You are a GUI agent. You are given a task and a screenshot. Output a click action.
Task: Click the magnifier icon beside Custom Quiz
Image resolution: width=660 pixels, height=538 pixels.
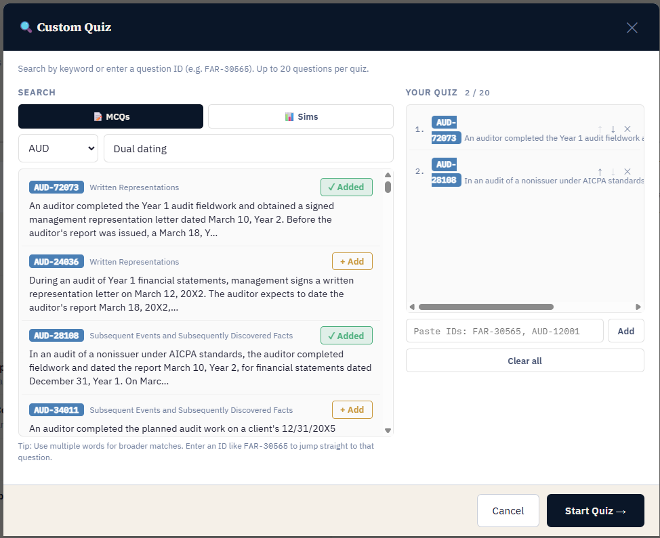(x=26, y=27)
